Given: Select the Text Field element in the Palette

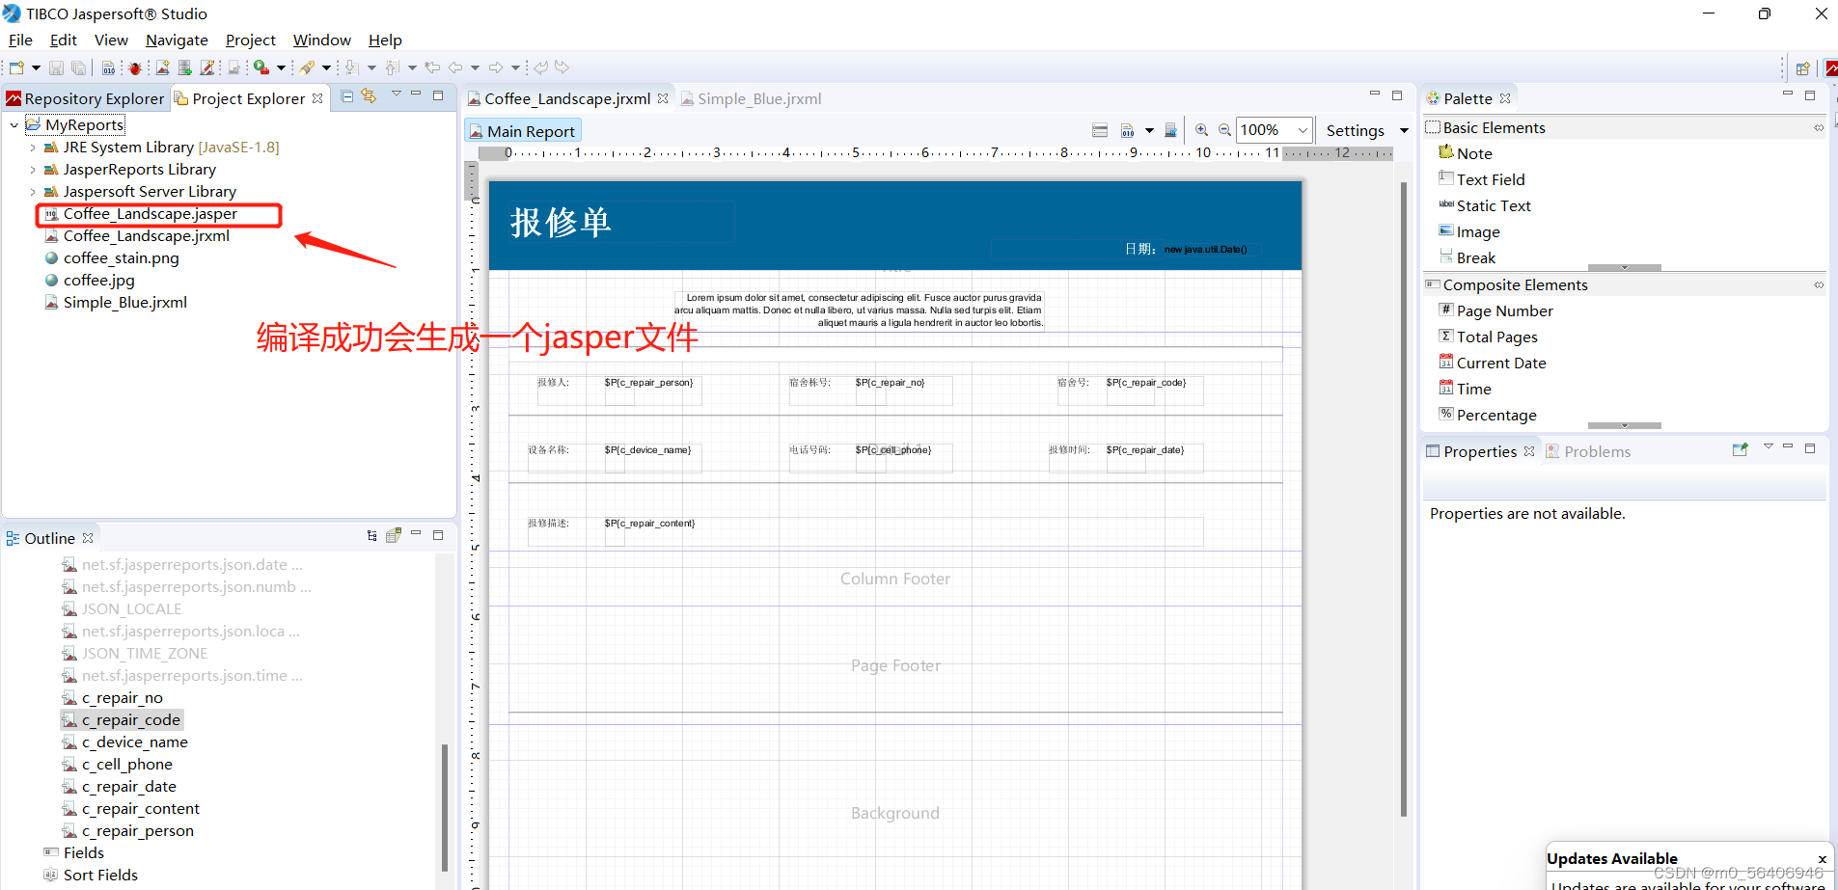Looking at the screenshot, I should [1492, 178].
